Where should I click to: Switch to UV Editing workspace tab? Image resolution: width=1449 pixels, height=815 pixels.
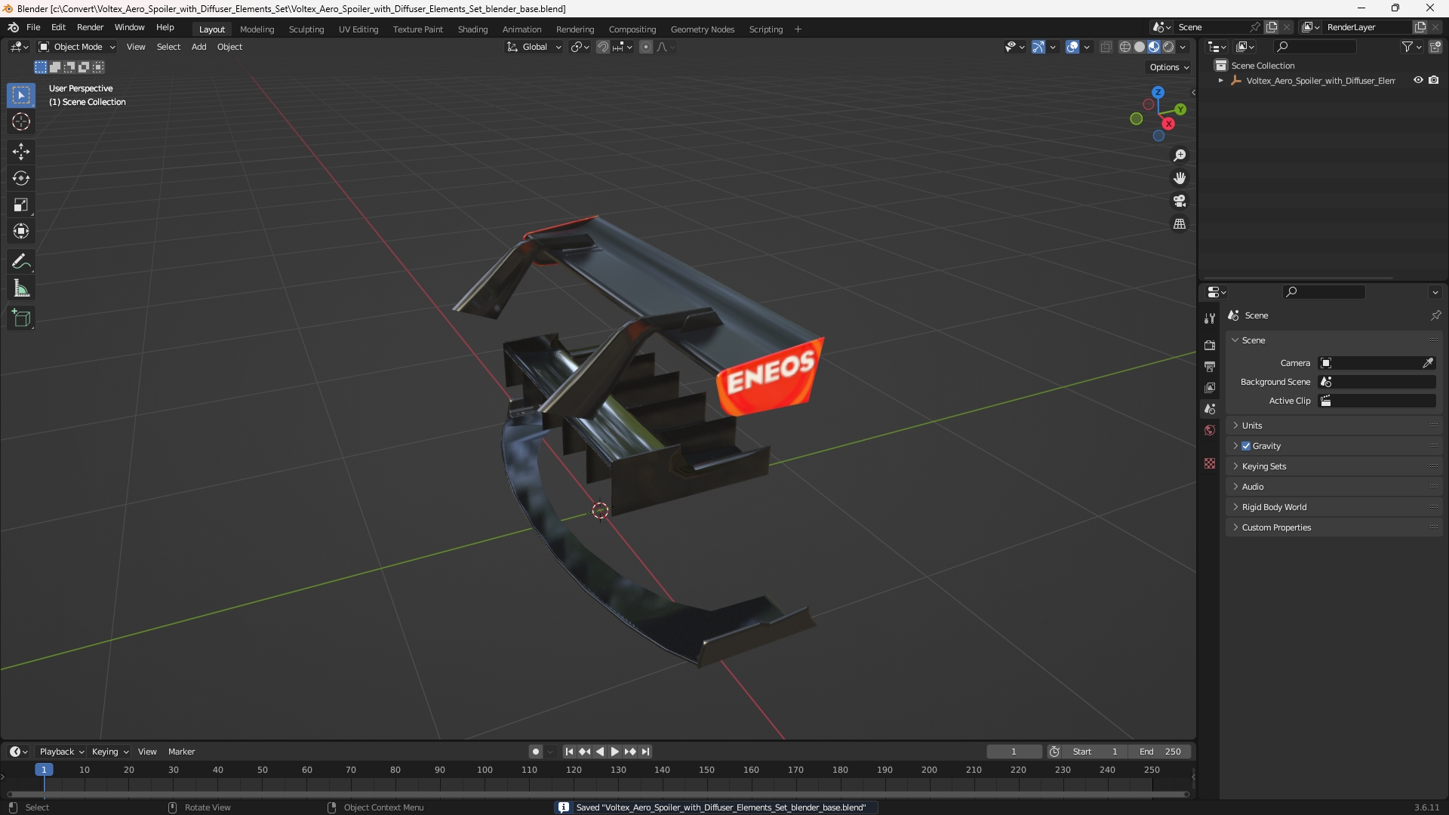[358, 29]
